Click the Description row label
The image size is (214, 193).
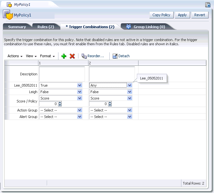[29, 74]
